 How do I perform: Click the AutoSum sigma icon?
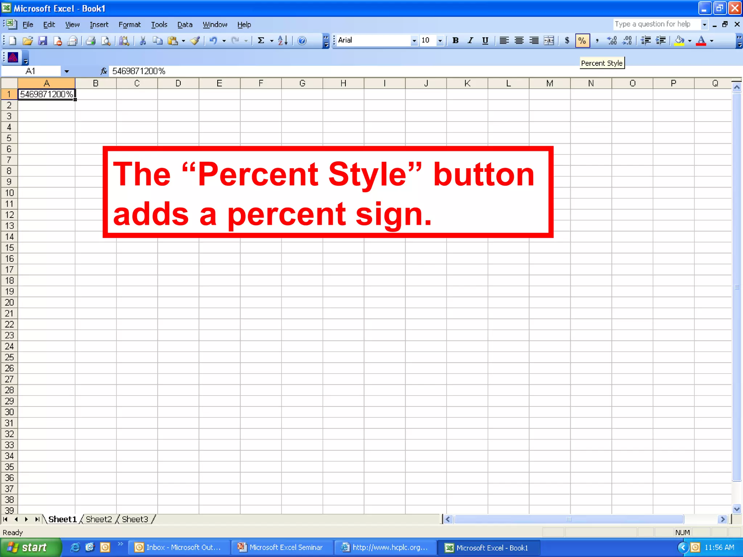click(260, 41)
